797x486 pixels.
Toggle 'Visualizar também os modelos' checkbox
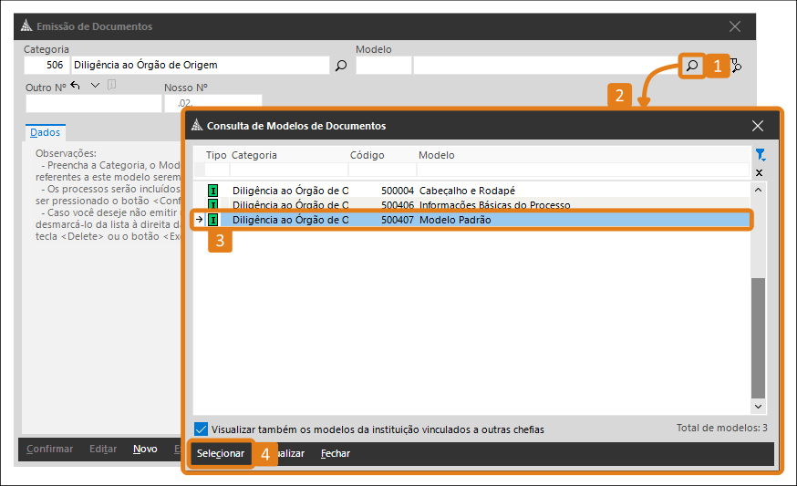201,429
